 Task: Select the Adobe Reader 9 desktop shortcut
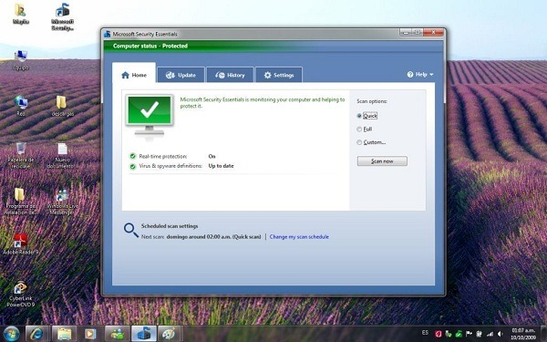pyautogui.click(x=21, y=244)
